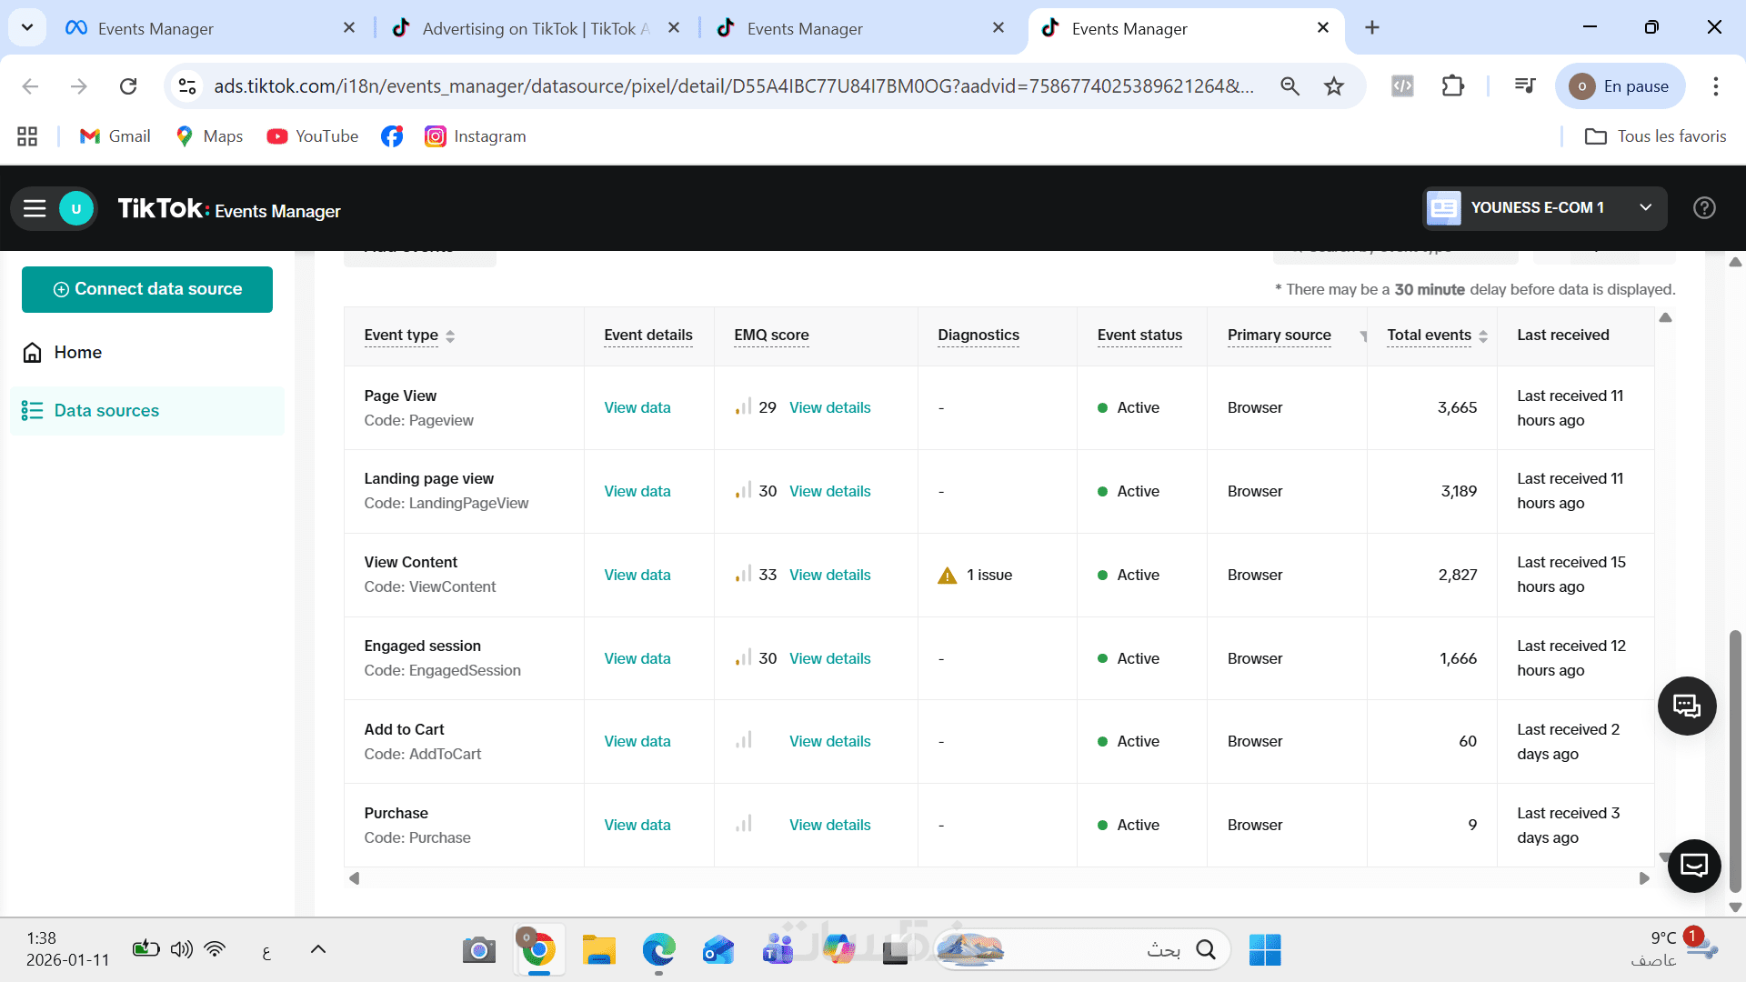Select Data sources in sidebar
Screen dimensions: 1746x982
tap(106, 411)
